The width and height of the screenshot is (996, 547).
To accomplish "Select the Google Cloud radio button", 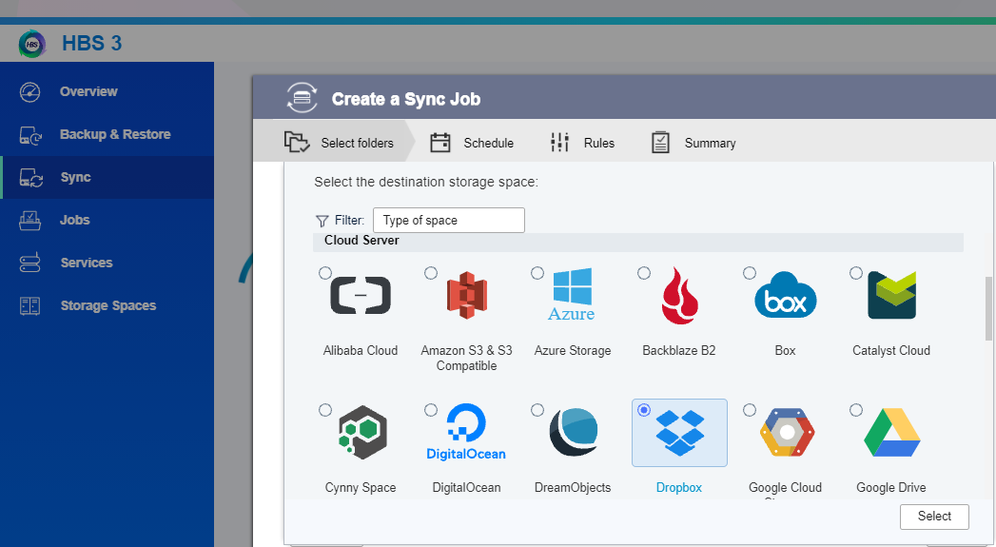I will pyautogui.click(x=750, y=410).
